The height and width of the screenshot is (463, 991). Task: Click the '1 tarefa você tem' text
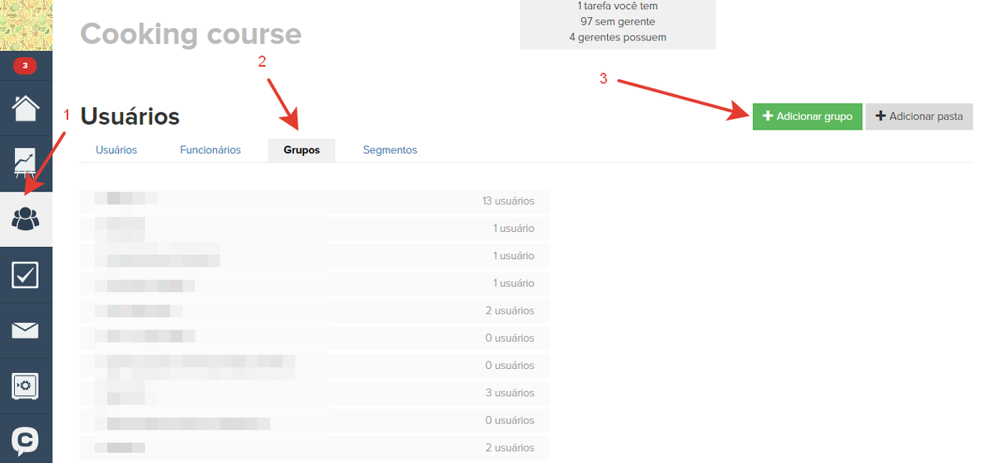pos(618,7)
